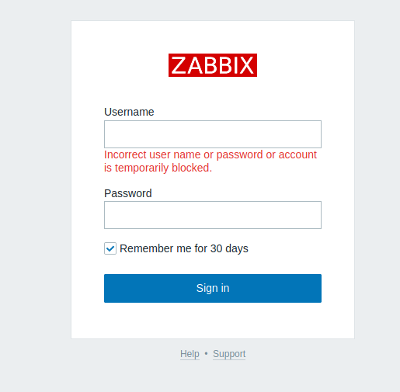Click the Username label text
Image resolution: width=400 pixels, height=392 pixels.
coord(129,112)
